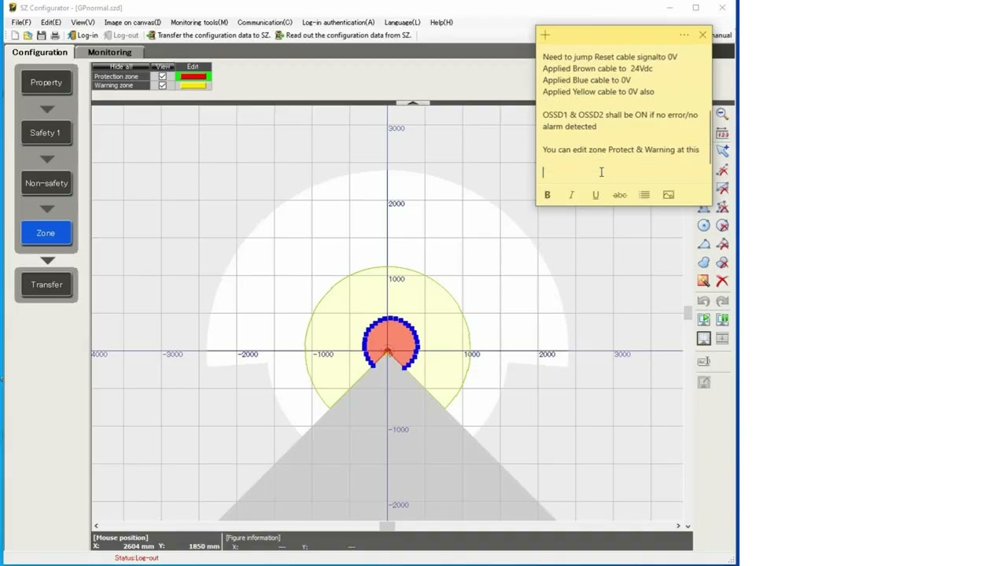Open the Language(L) menu
This screenshot has height=566, width=1007.
(x=402, y=22)
